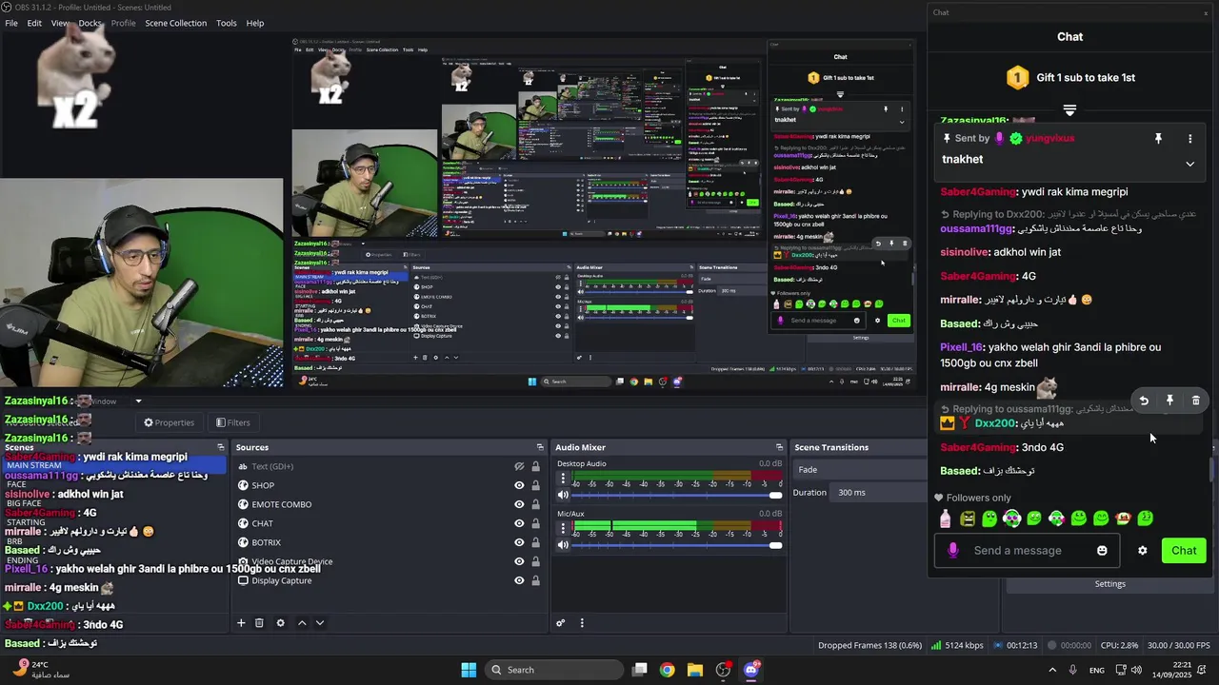Unpin the pinned tnakhet message
The image size is (1219, 685).
tap(1158, 139)
